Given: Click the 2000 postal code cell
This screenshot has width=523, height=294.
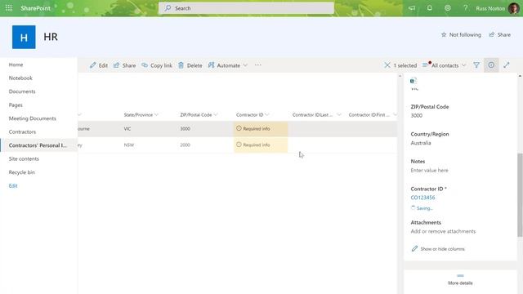Looking at the screenshot, I should (186, 145).
